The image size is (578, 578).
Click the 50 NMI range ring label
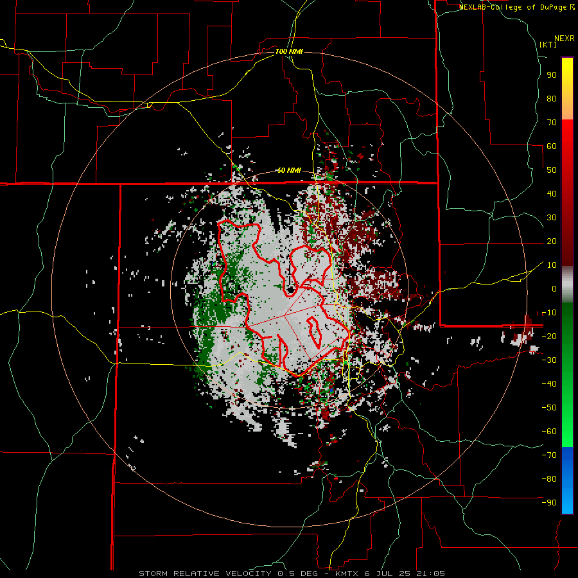point(289,170)
